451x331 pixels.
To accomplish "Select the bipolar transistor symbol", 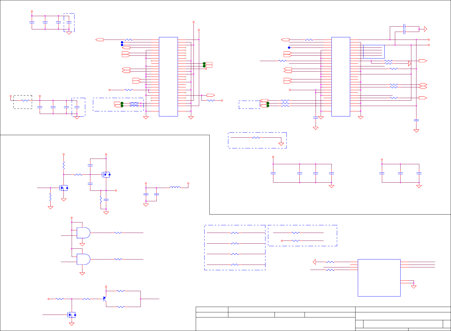I will [105, 298].
